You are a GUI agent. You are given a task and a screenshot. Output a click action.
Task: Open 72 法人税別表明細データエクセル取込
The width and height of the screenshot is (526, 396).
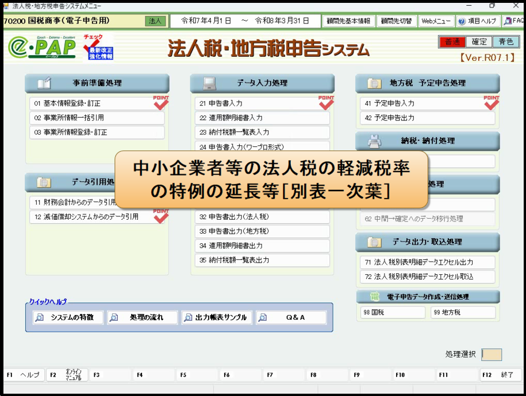point(428,277)
